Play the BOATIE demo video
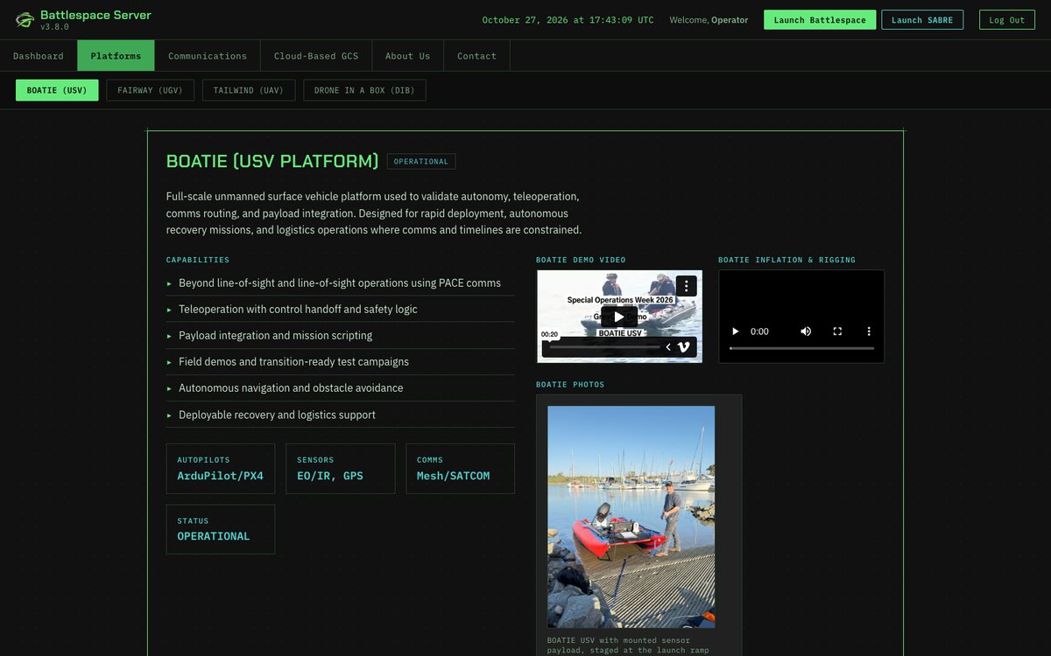Image resolution: width=1051 pixels, height=656 pixels. point(619,317)
